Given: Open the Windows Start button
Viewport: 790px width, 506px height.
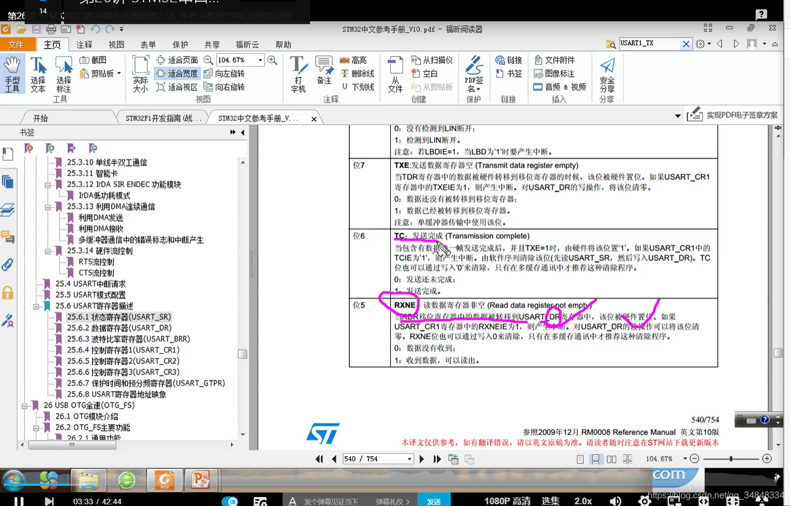Looking at the screenshot, I should (13, 480).
